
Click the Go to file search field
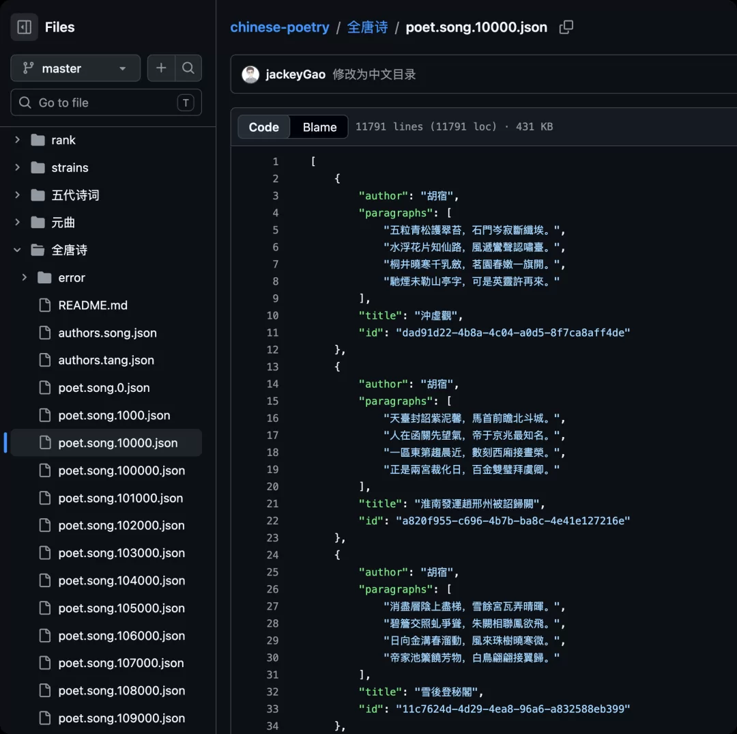point(106,102)
